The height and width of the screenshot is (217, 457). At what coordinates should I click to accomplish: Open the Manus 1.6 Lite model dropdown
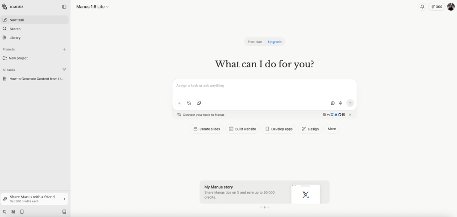[92, 7]
